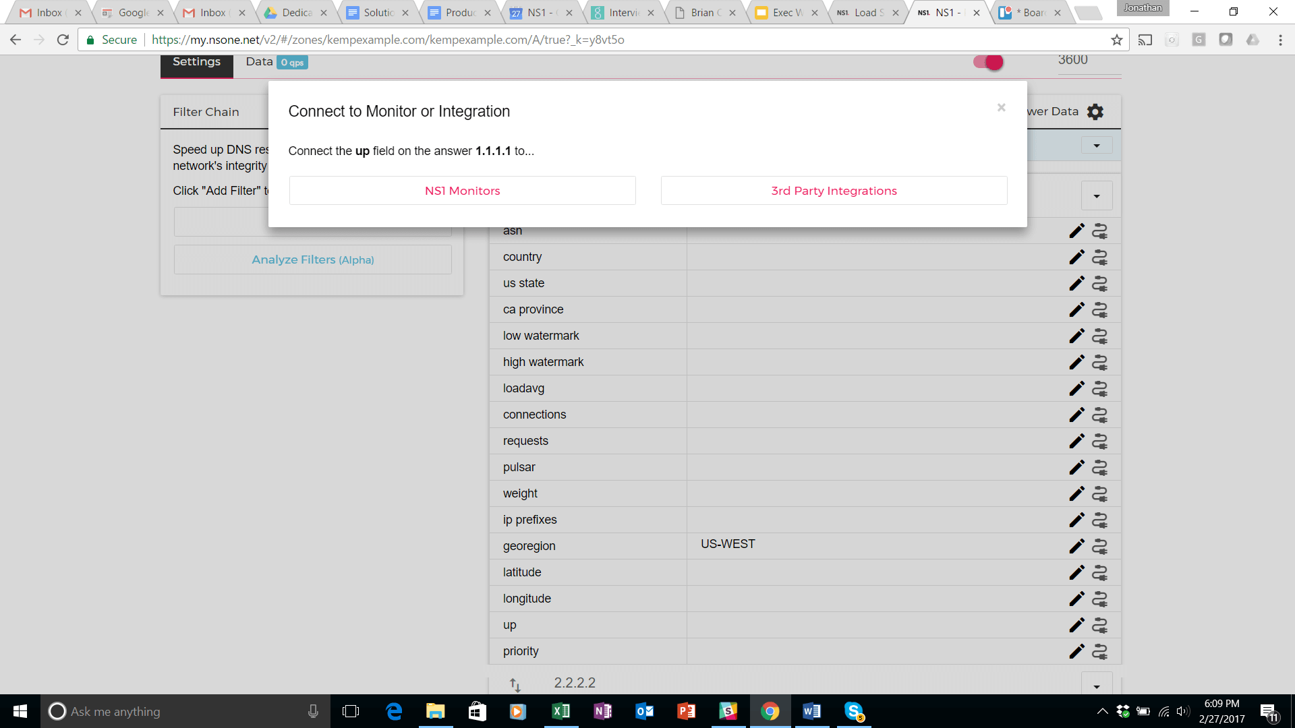
Task: Click the pencil edit icon for georegion
Action: pyautogui.click(x=1076, y=546)
